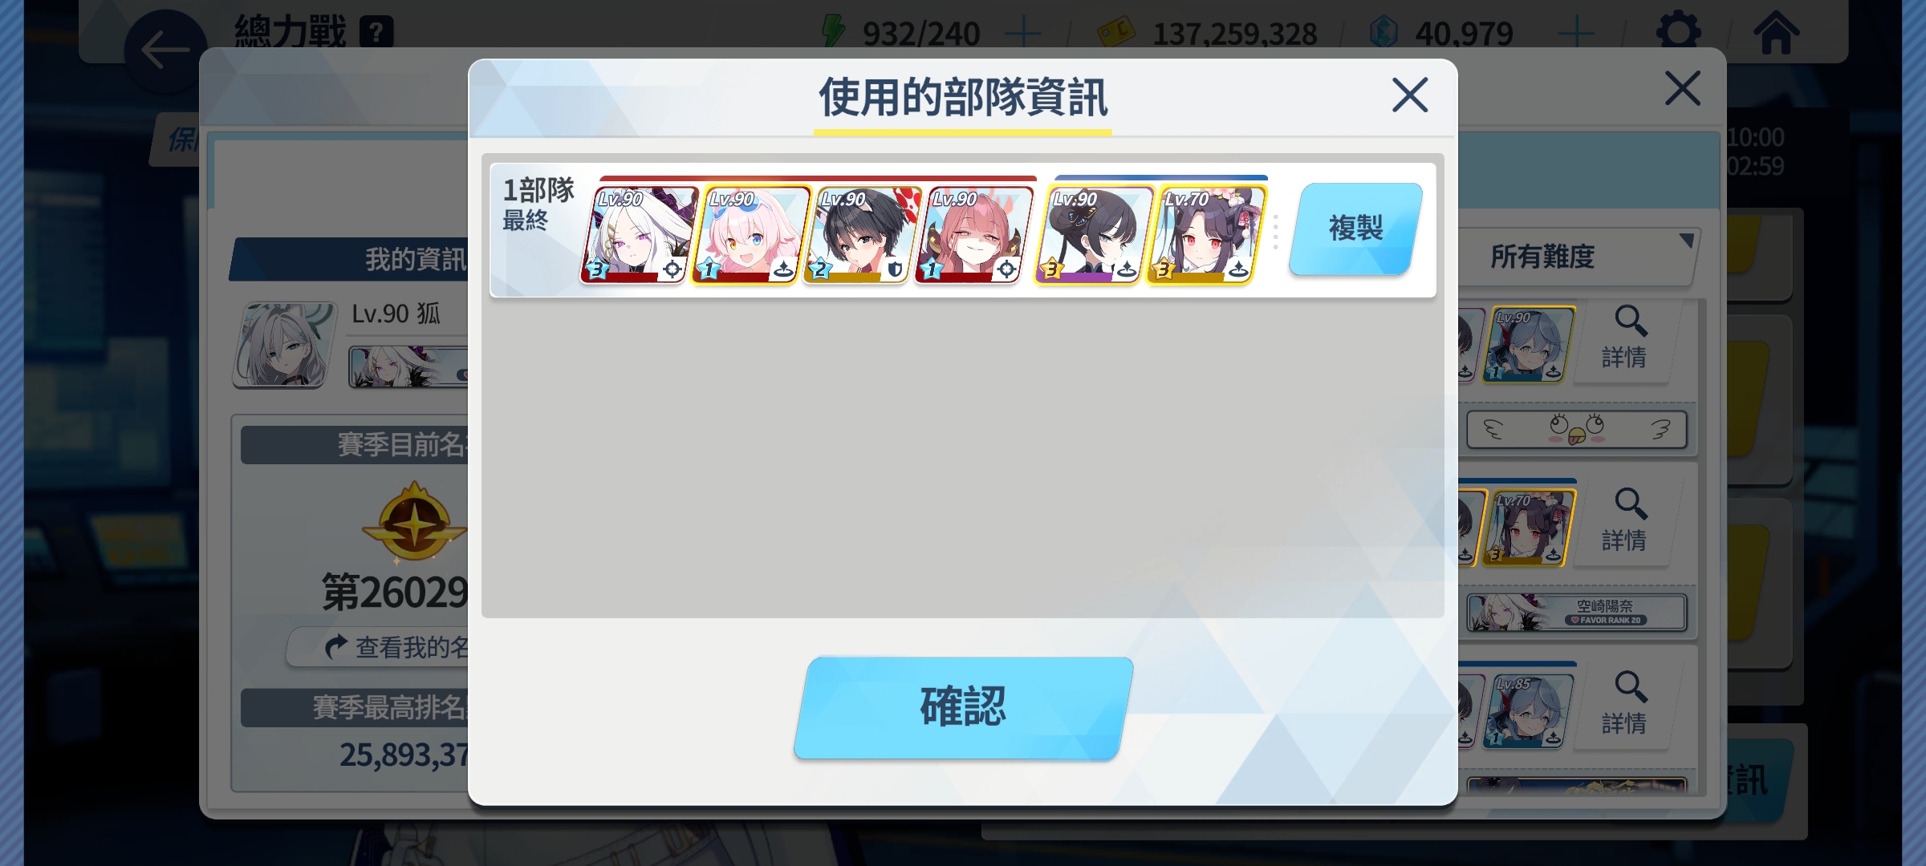Viewport: 1926px width, 866px height.
Task: Select the pink-haired Lv.90 second student
Action: point(751,234)
